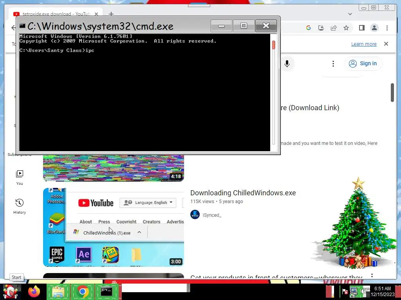
Task: Open the iSynced_ channel avatar
Action: coord(195,214)
